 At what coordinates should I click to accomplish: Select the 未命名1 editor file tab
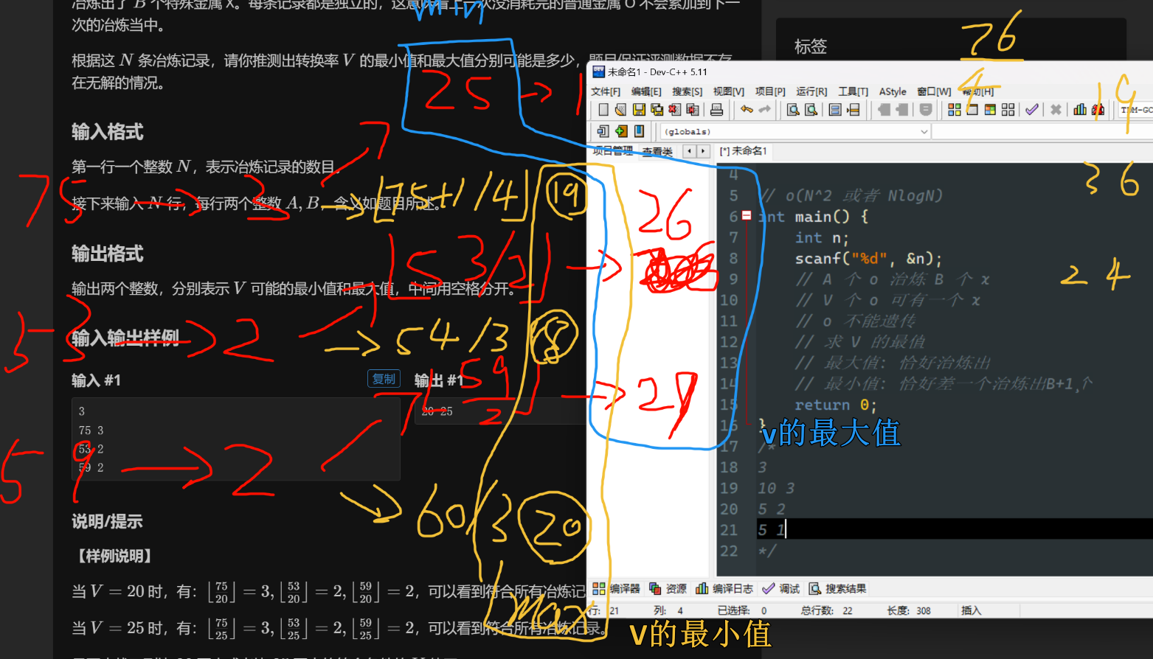[744, 151]
